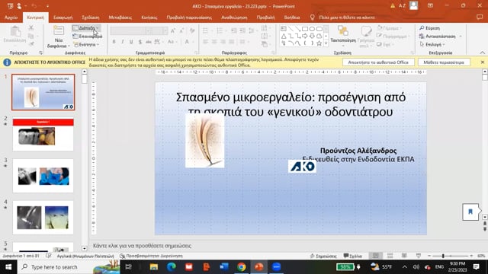488x274 pixels.
Task: Open File Explorer from the taskbar
Action: pyautogui.click(x=154, y=267)
